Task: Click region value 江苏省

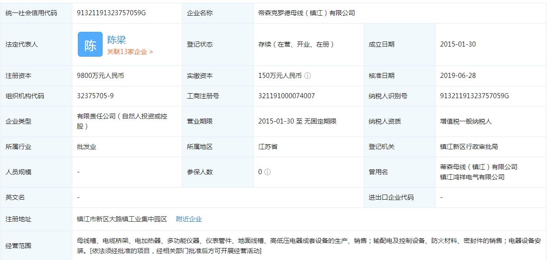Action: pos(268,147)
